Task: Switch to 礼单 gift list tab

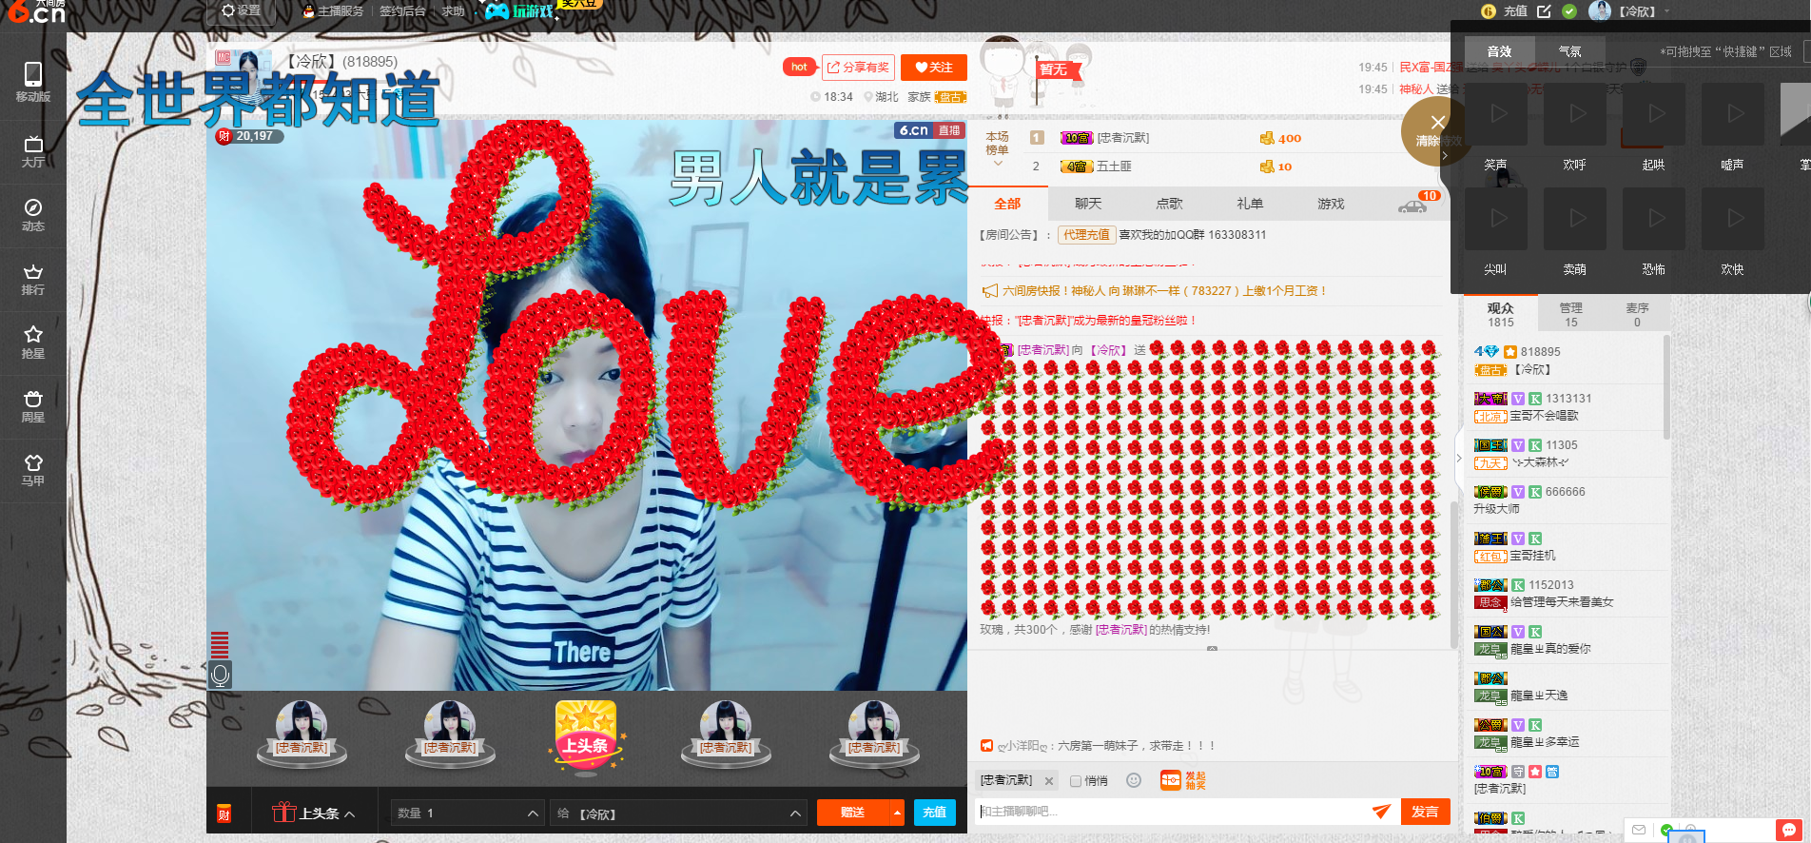Action: (x=1250, y=204)
